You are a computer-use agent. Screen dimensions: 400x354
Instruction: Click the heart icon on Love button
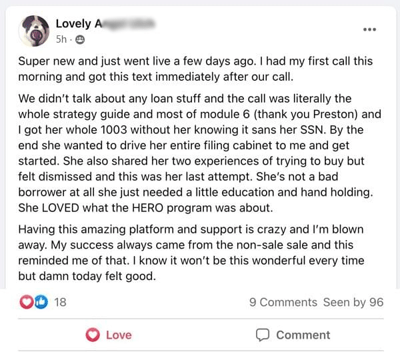(x=93, y=335)
